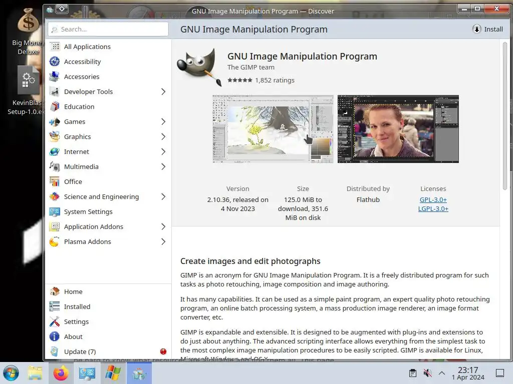
Task: Select the Accessories category label
Action: coord(82,76)
